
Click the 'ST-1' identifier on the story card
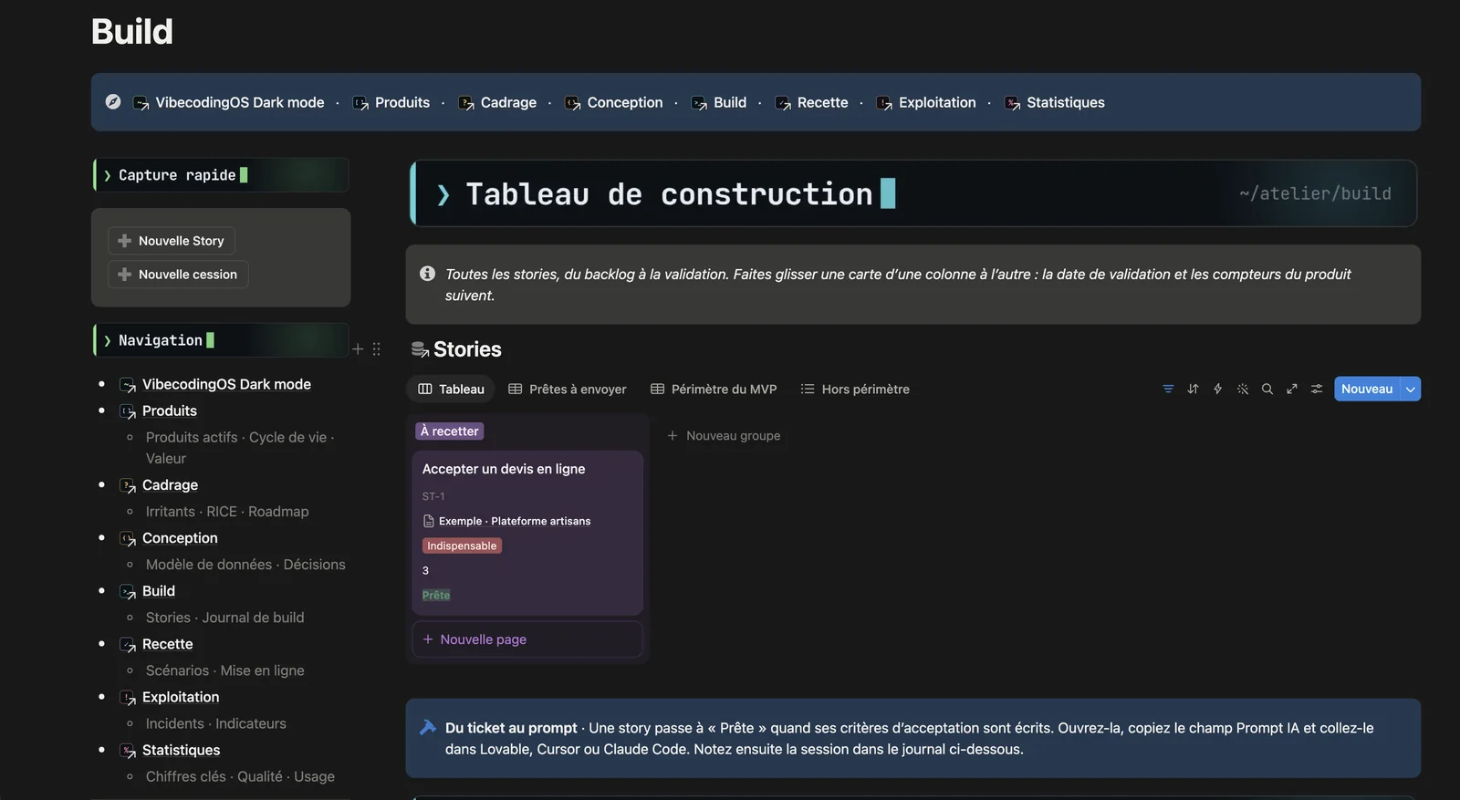[433, 496]
